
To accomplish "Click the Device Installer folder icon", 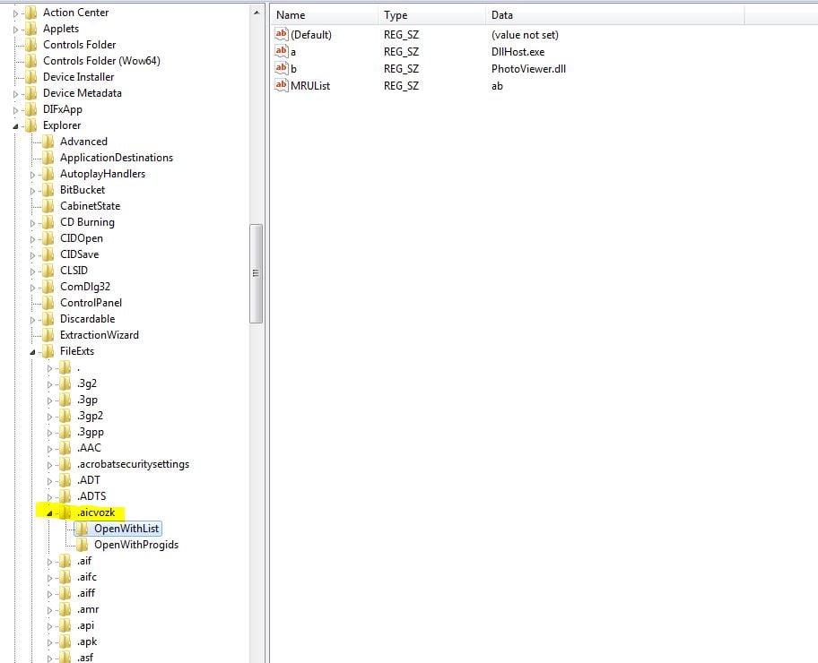I will [x=31, y=77].
